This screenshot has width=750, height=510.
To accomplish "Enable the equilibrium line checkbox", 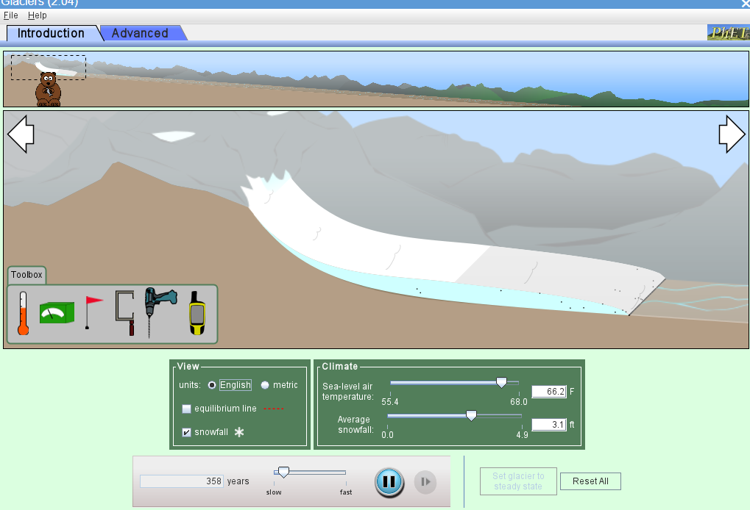I will pyautogui.click(x=186, y=409).
